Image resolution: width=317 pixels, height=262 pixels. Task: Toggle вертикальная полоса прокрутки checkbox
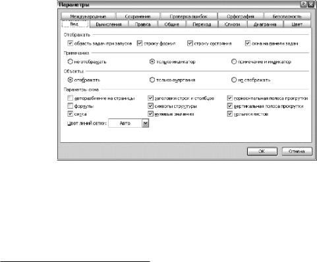230,106
